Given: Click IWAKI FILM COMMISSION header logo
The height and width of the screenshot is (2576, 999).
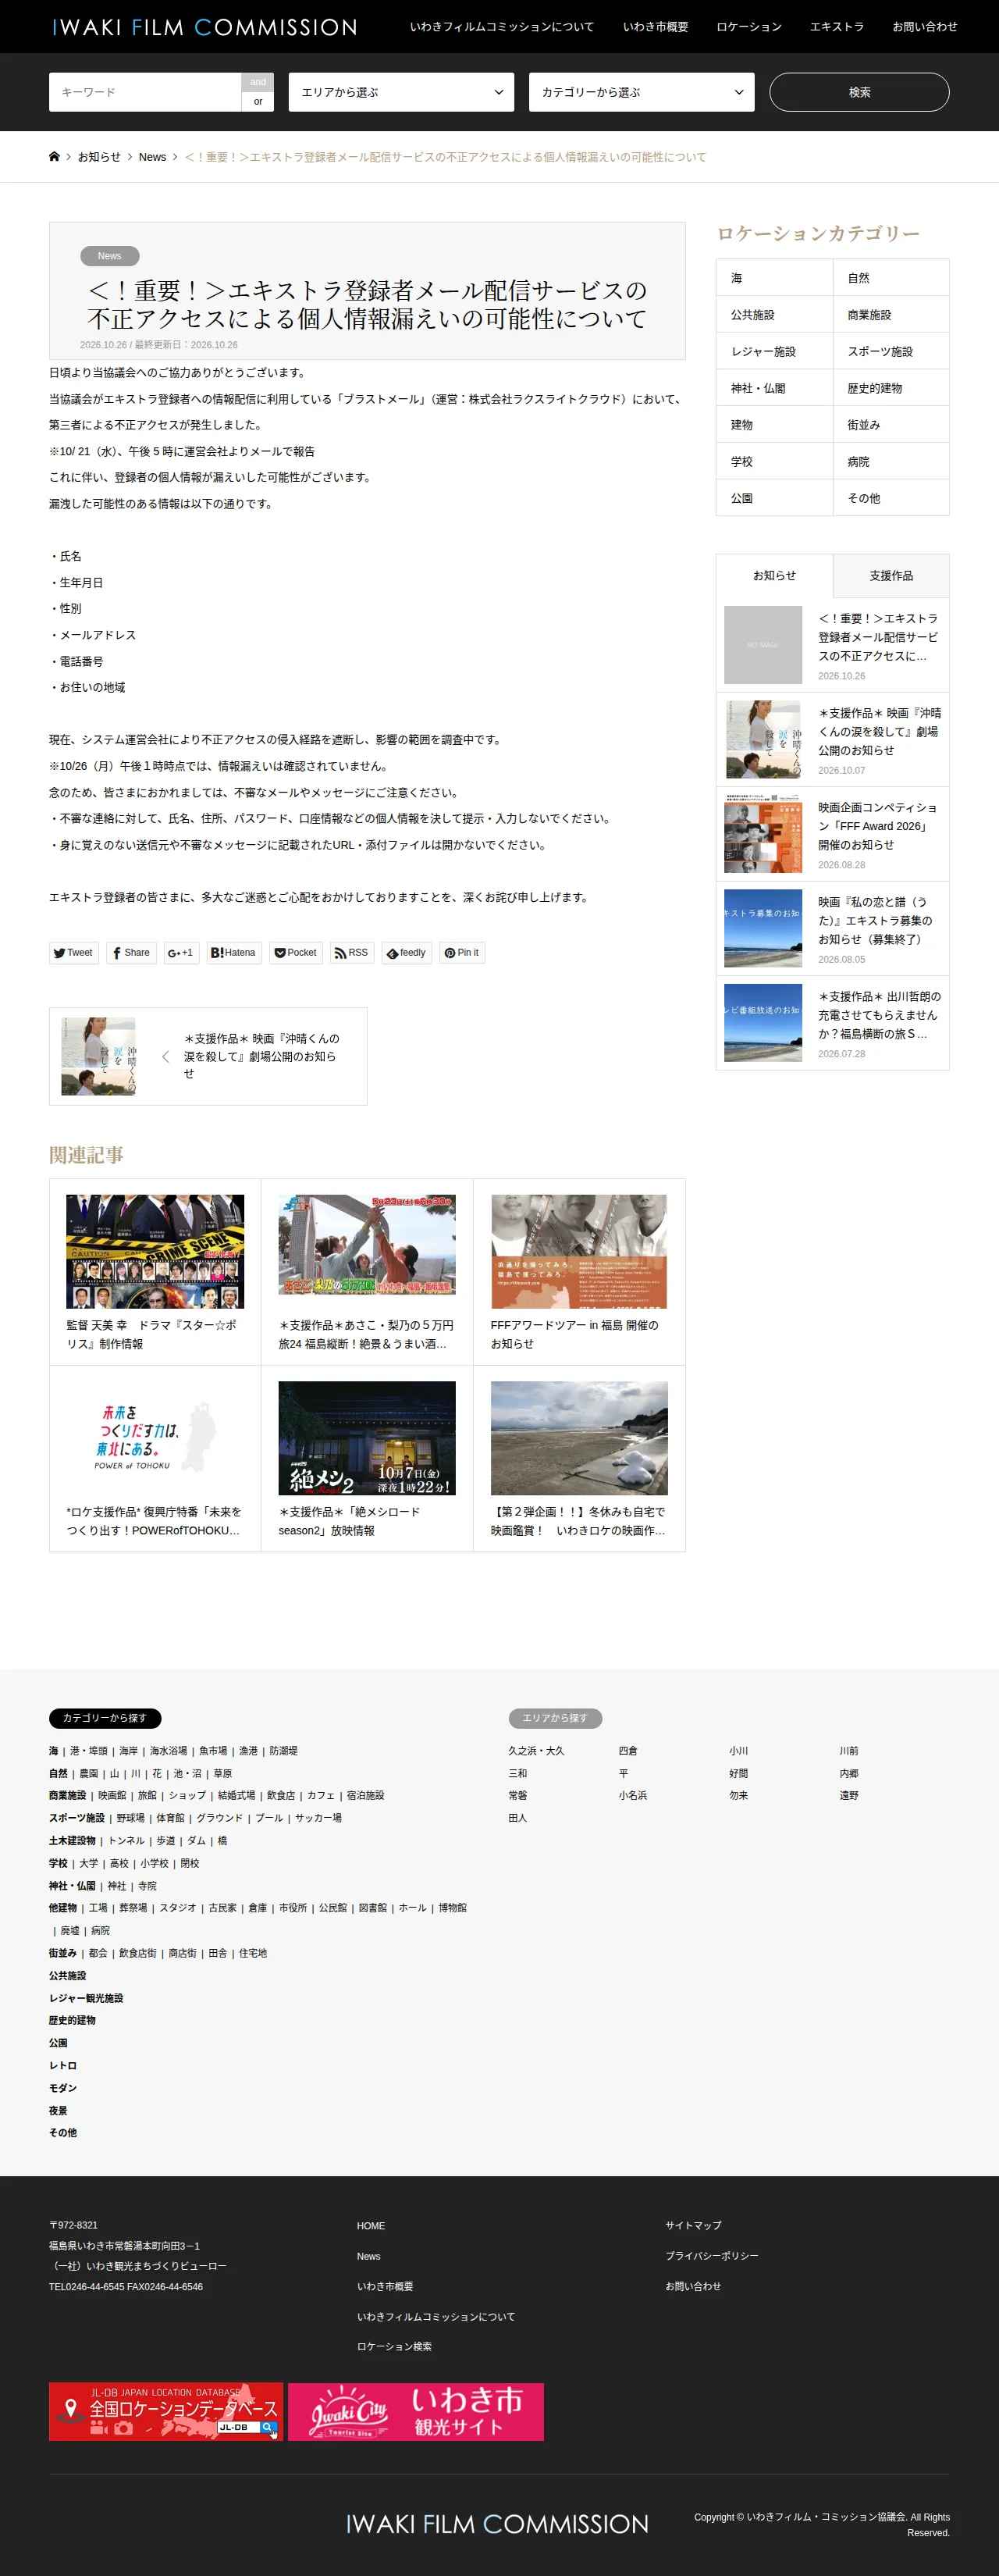Looking at the screenshot, I should [204, 27].
